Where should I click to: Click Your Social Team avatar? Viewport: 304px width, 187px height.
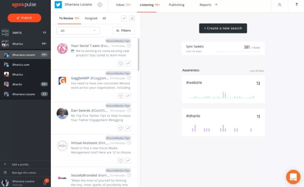pyautogui.click(x=62, y=49)
